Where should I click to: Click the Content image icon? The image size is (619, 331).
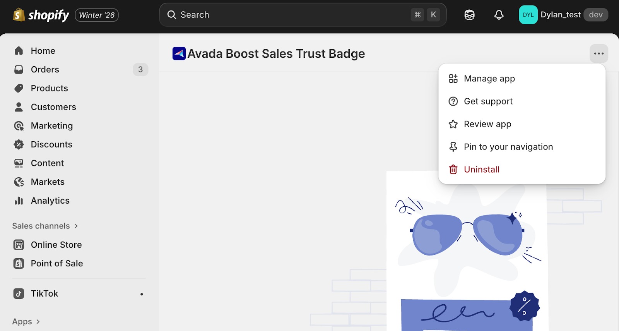point(19,163)
